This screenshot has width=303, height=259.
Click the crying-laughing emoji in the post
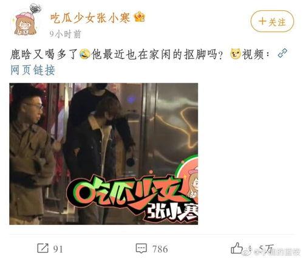click(x=85, y=54)
